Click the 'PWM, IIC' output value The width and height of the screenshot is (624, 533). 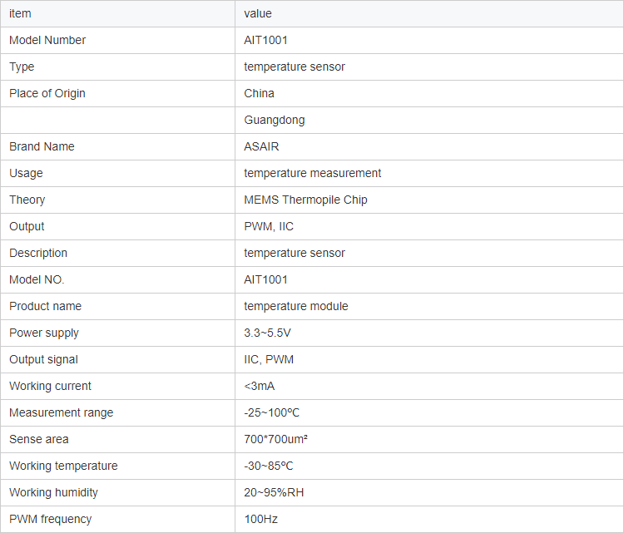(269, 226)
